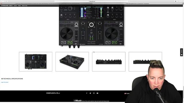Switch to the second browser tab

point(137,3)
